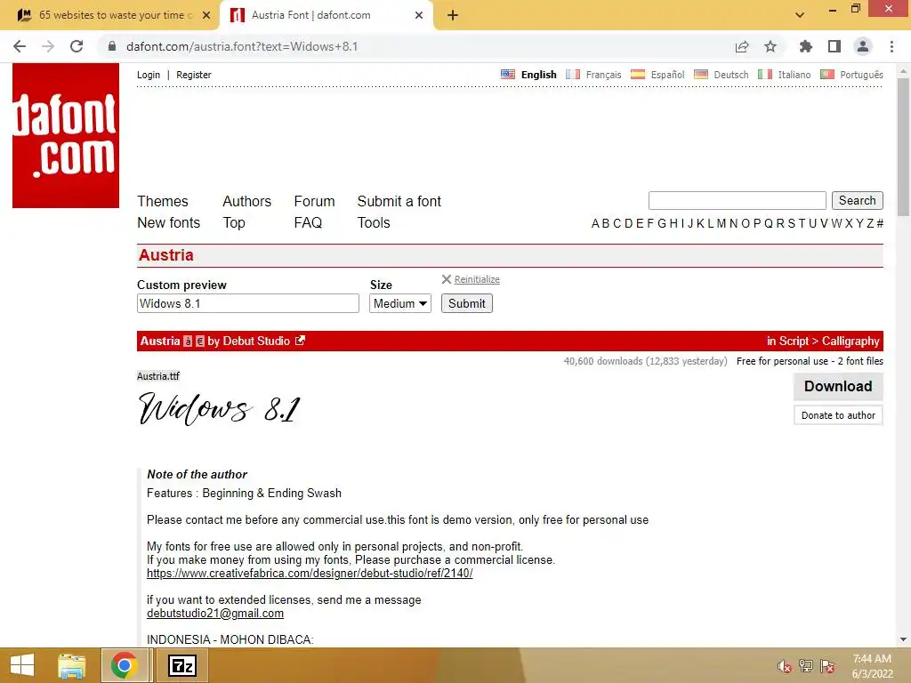911x683 pixels.
Task: Click the Reinitialize link
Action: tap(477, 279)
